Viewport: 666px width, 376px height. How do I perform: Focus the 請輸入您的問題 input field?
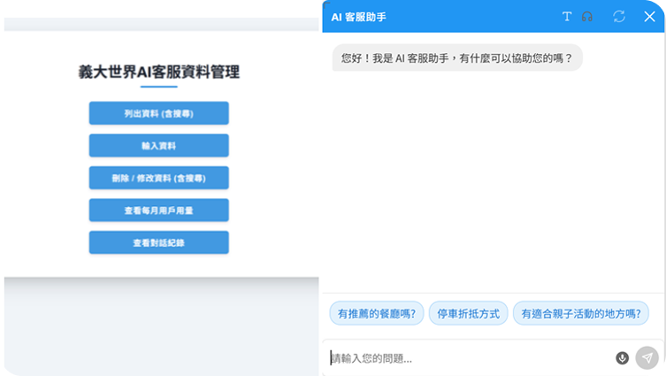[469, 358]
